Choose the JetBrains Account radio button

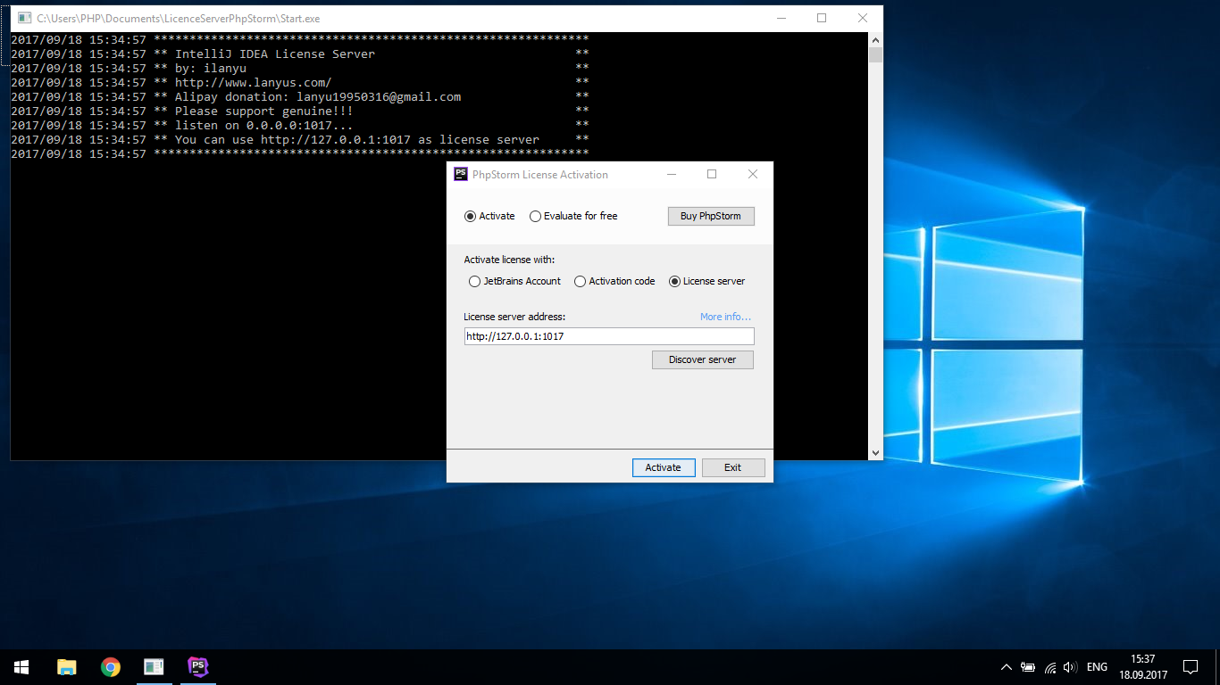tap(475, 281)
